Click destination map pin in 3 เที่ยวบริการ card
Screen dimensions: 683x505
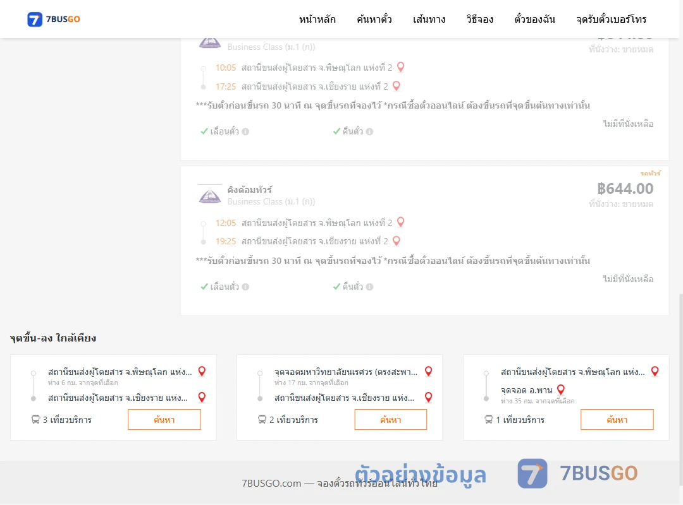(202, 397)
